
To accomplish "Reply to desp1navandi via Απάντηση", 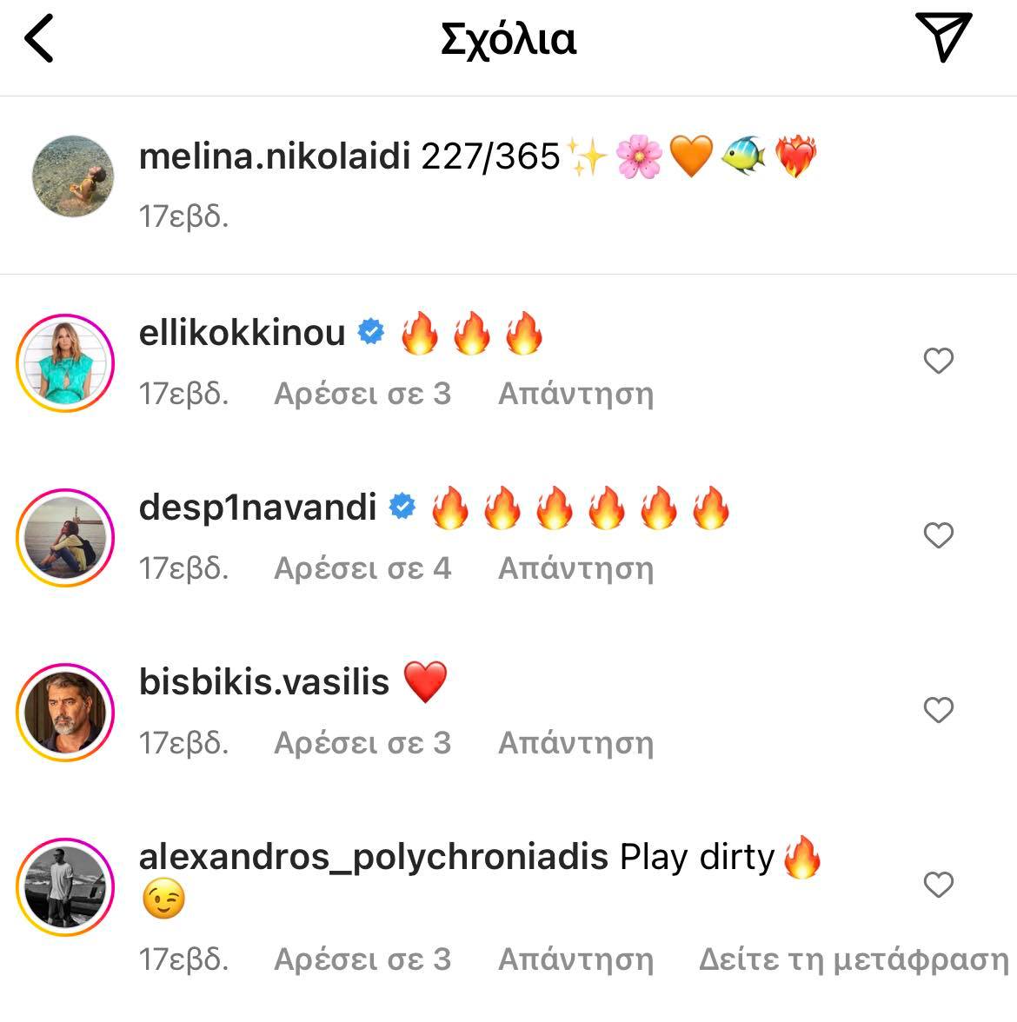I will 575,569.
